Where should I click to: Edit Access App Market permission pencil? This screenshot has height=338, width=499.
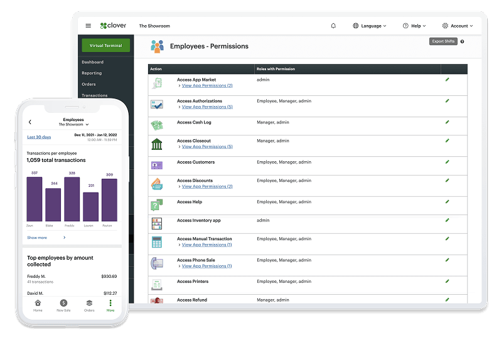pyautogui.click(x=447, y=80)
